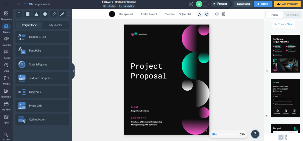Open Photo Grid design block
The image size is (303, 141).
coord(42,106)
